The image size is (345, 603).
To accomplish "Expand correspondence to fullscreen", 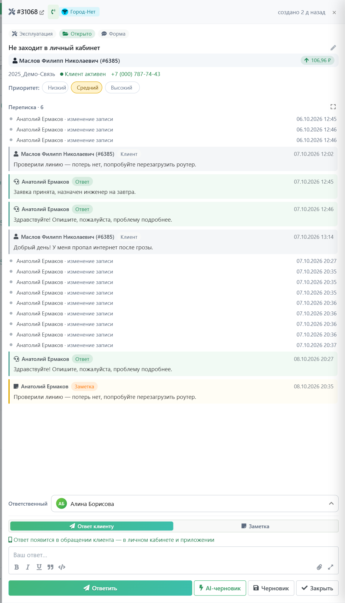I will (333, 107).
